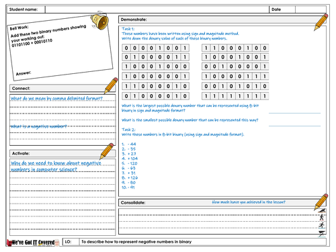The image size is (336, 252).
Task: Click the pencil icon beside Demonstrate header
Action: tap(321, 22)
